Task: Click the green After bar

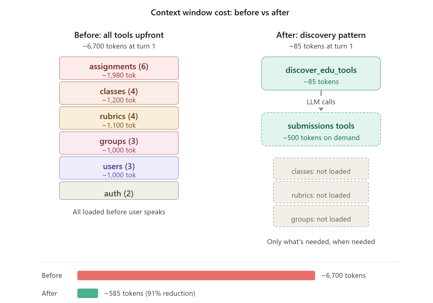Action: (88, 293)
